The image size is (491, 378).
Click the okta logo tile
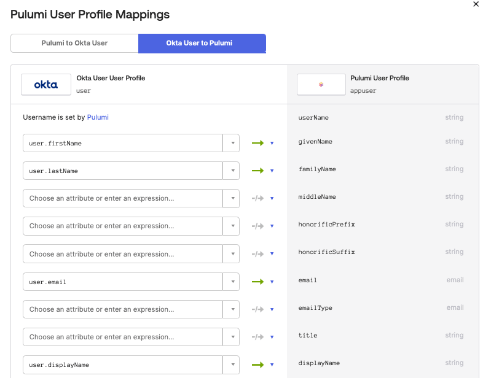tap(46, 85)
